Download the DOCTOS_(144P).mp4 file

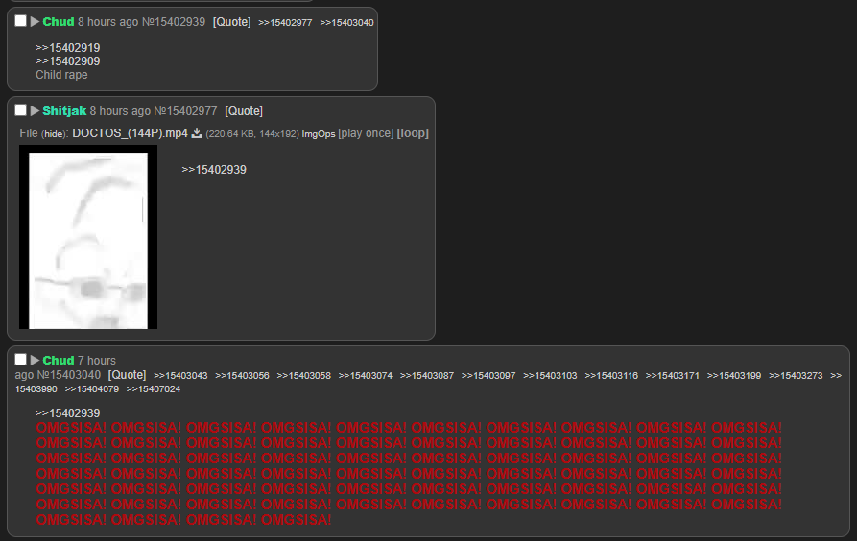[x=197, y=133]
